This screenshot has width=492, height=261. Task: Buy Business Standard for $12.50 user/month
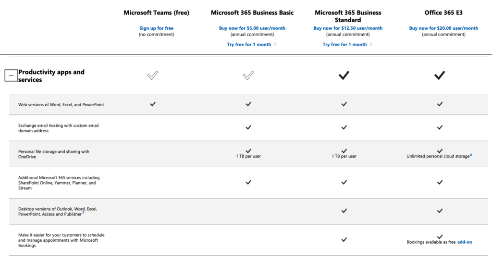(348, 28)
